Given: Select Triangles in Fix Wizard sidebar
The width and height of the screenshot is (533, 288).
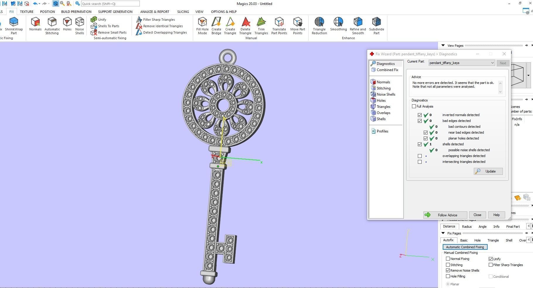Looking at the screenshot, I should pos(381,107).
